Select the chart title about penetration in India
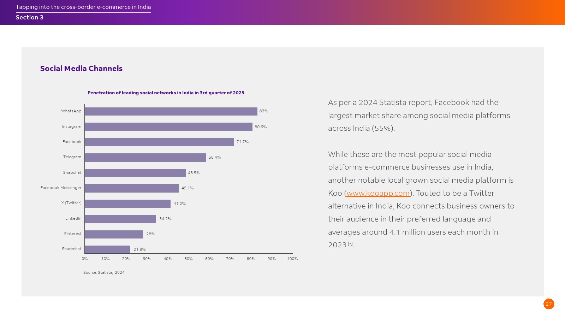Screen dimensions: 565x318 click(166, 93)
